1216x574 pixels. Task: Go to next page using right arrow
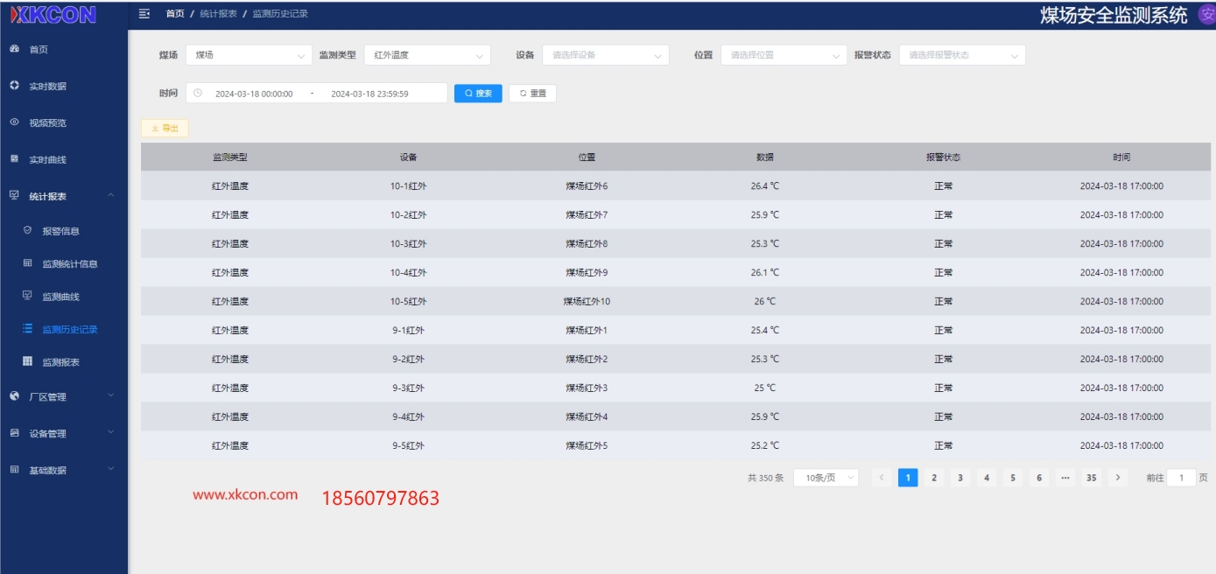[1117, 478]
